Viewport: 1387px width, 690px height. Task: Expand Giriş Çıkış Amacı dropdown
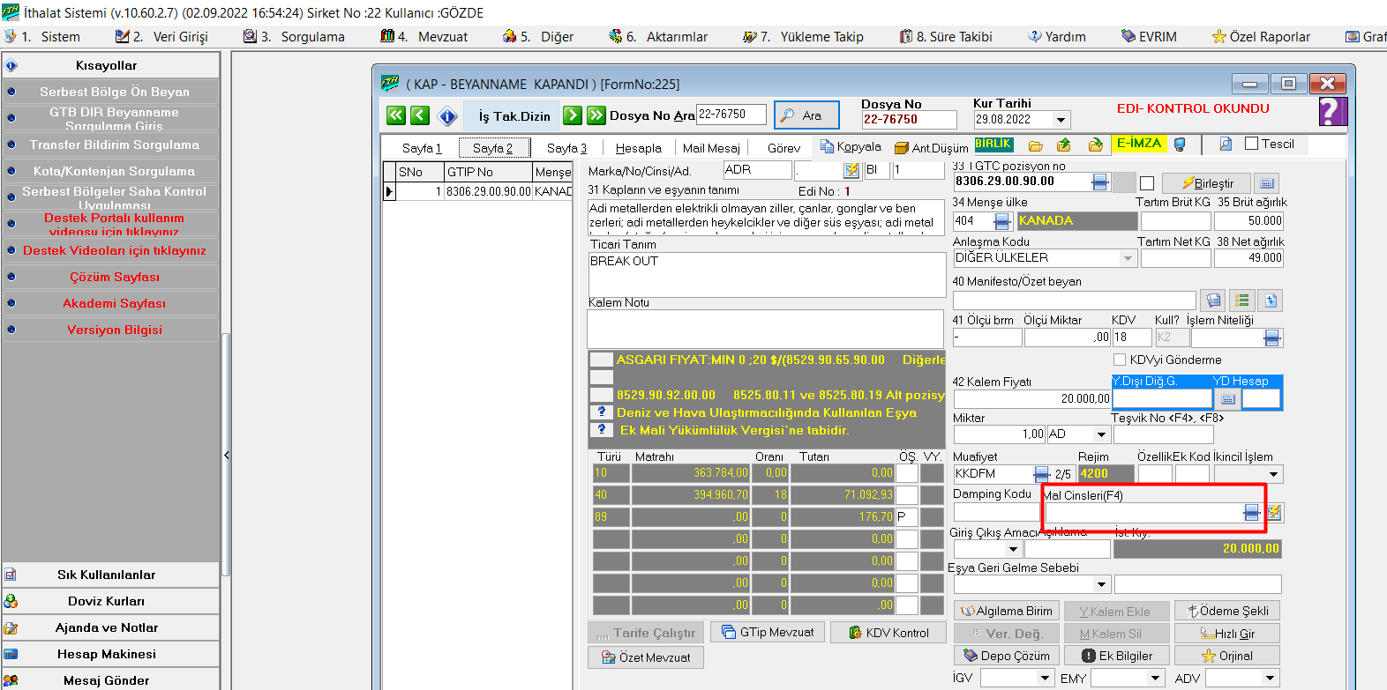pyautogui.click(x=1013, y=549)
